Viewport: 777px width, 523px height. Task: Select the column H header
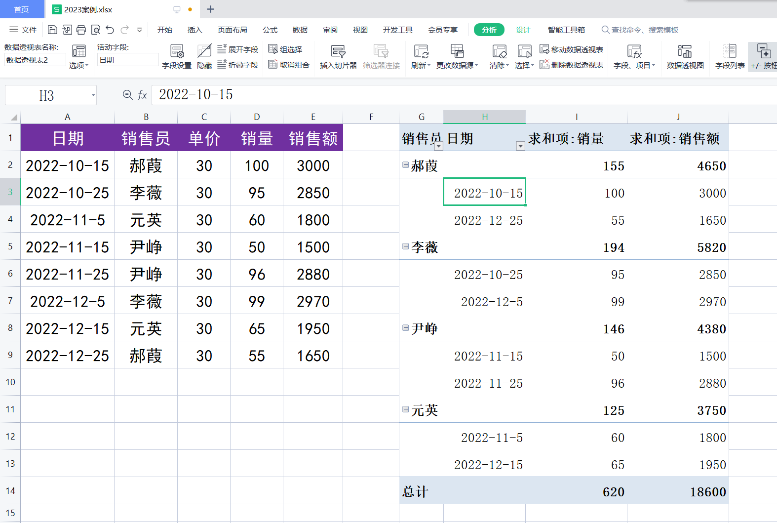coord(485,117)
